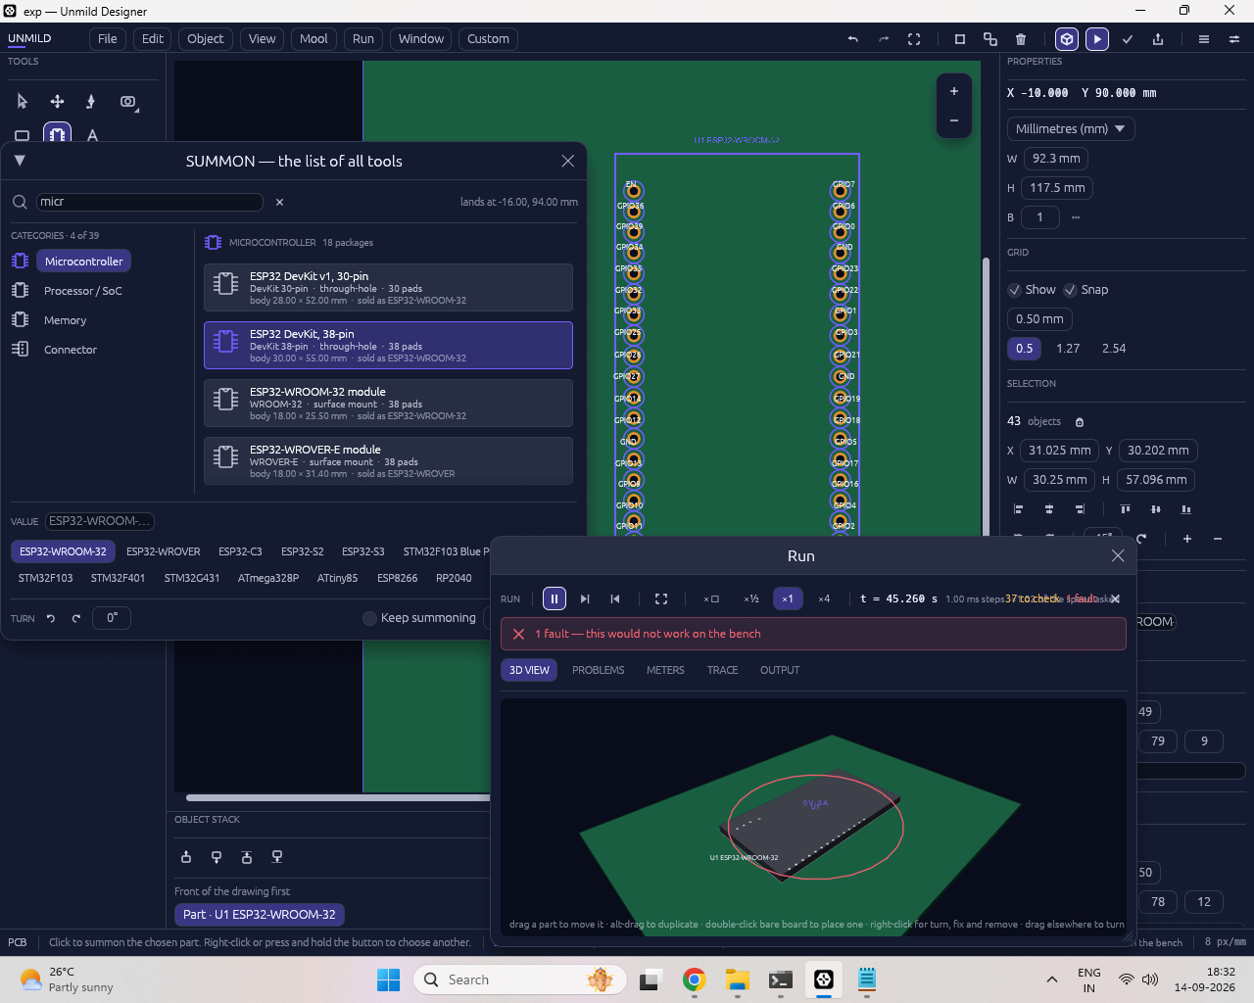The width and height of the screenshot is (1254, 1003).
Task: Click the canvas horizontal scrollbar
Action: click(x=338, y=797)
